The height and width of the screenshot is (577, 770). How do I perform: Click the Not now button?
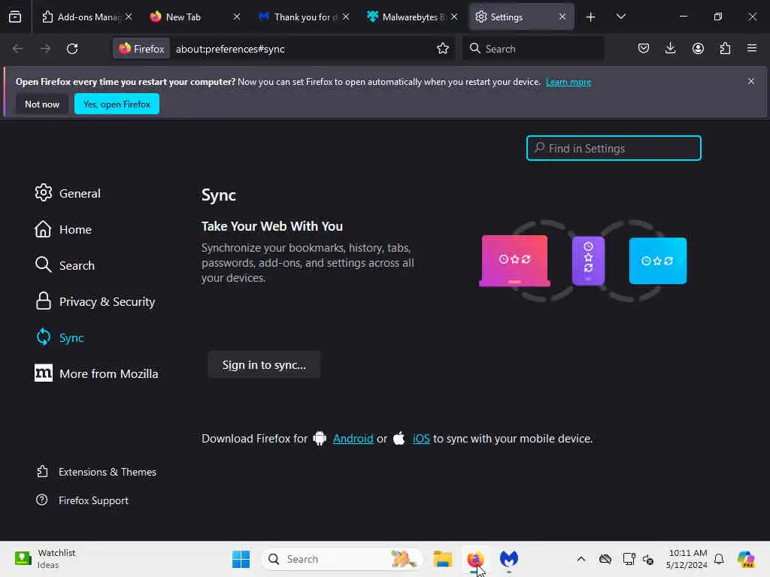point(42,104)
